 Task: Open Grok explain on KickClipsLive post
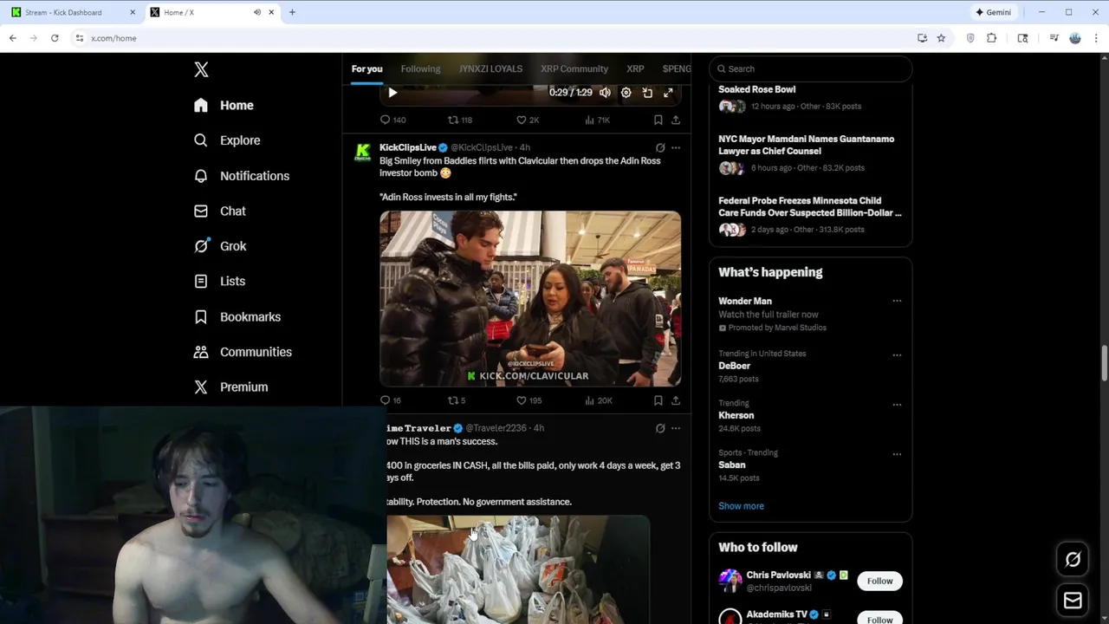(x=660, y=148)
